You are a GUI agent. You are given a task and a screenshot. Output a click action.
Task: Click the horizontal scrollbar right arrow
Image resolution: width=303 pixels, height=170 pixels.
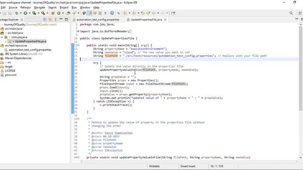click(x=297, y=161)
